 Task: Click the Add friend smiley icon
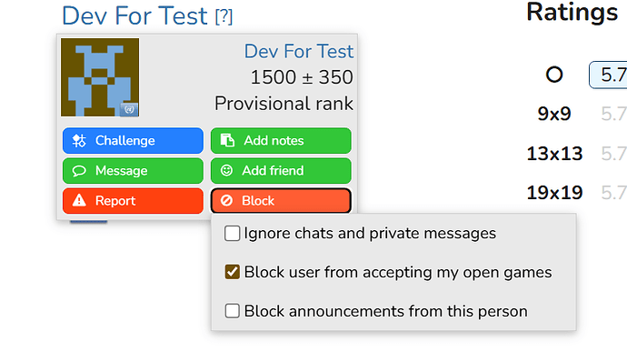click(226, 171)
